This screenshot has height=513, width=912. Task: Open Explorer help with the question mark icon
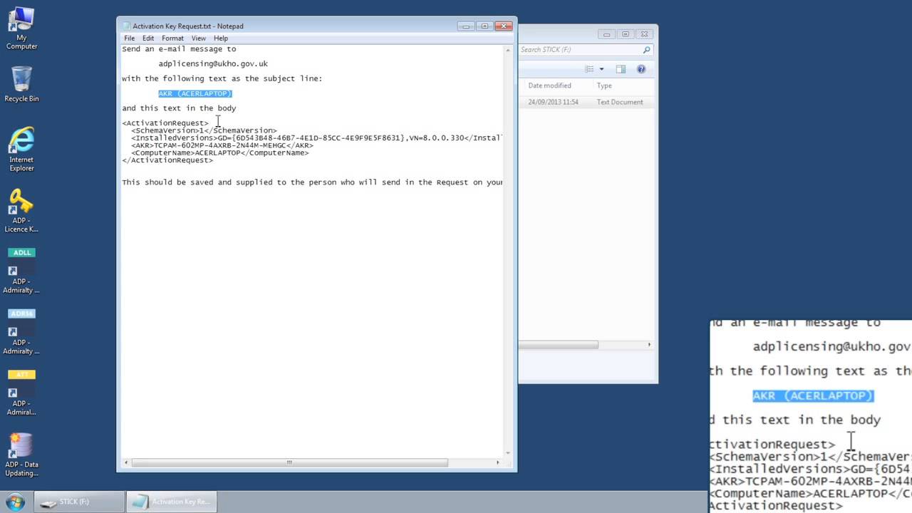[641, 69]
